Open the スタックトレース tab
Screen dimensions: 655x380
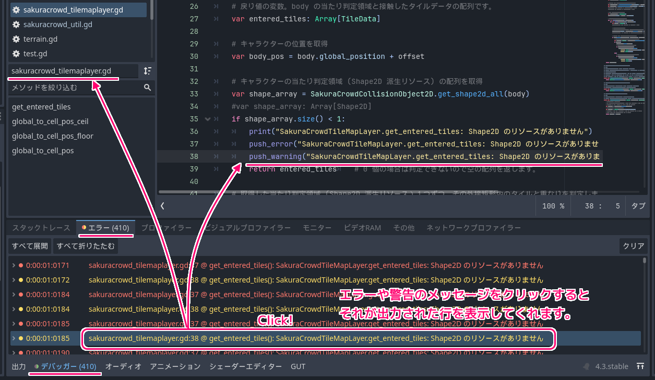tap(41, 228)
